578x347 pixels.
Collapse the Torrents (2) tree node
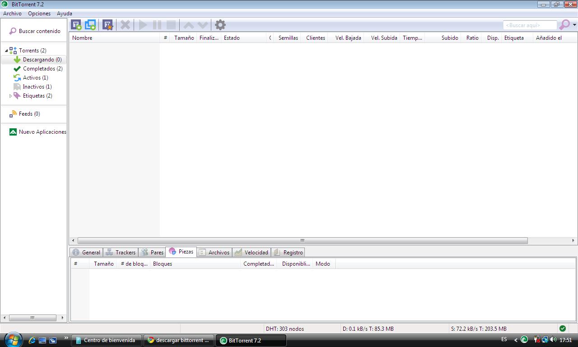point(6,51)
